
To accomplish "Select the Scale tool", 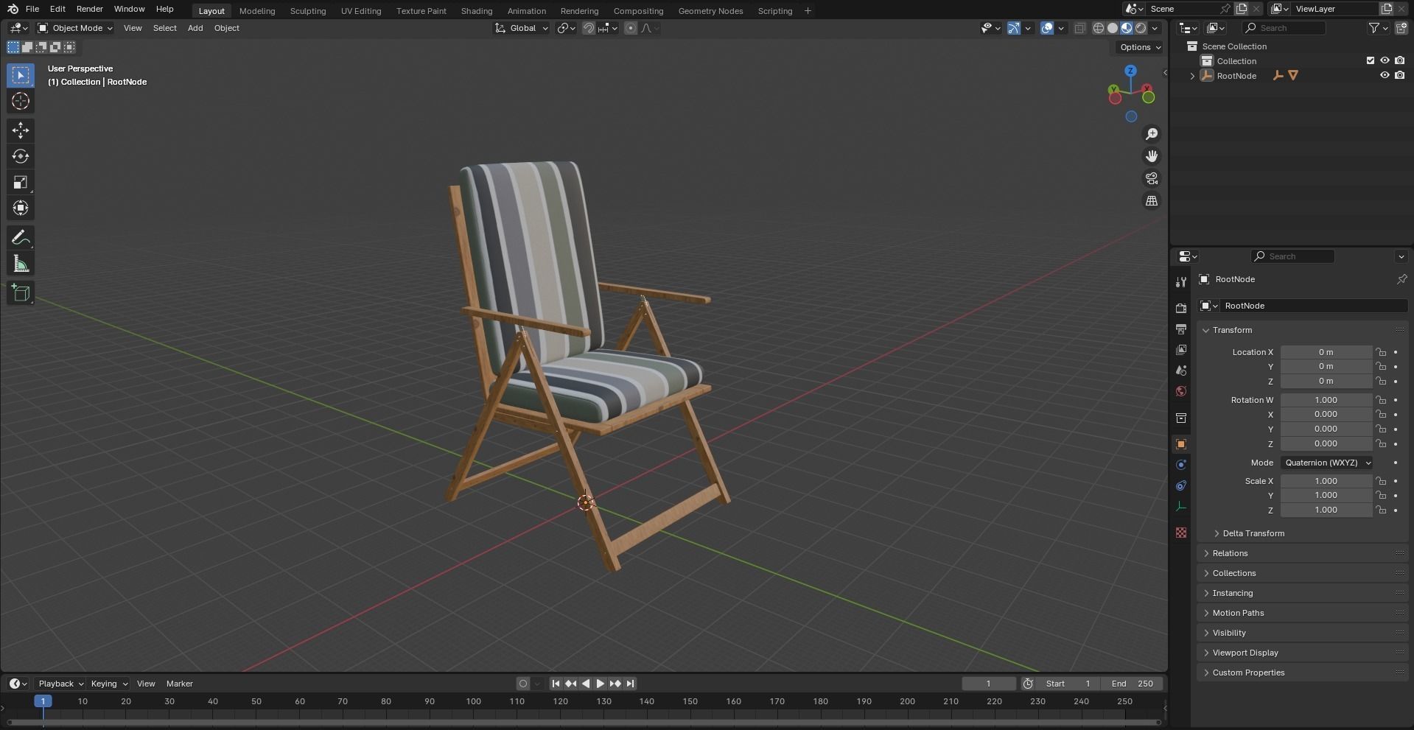I will click(21, 182).
